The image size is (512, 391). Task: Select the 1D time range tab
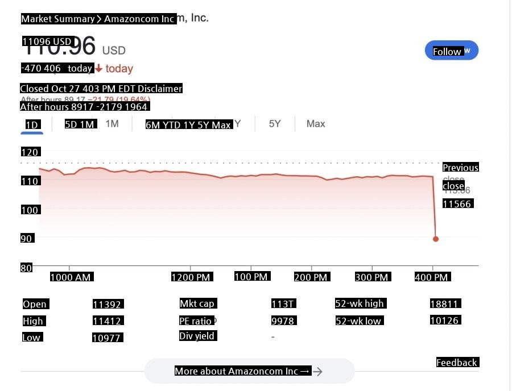coord(32,124)
